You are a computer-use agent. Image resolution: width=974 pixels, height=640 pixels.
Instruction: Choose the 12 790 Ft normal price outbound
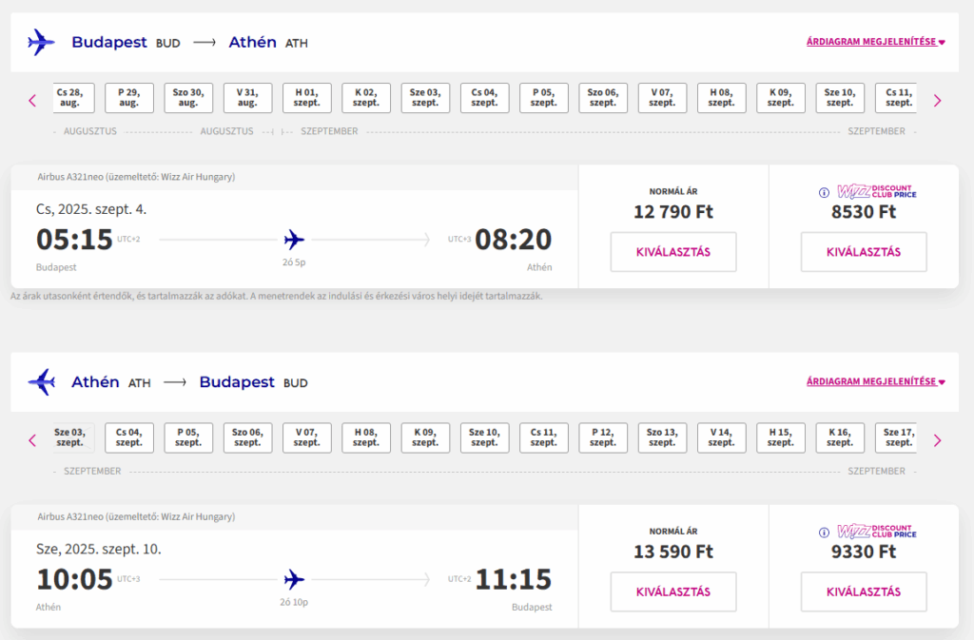pyautogui.click(x=673, y=252)
